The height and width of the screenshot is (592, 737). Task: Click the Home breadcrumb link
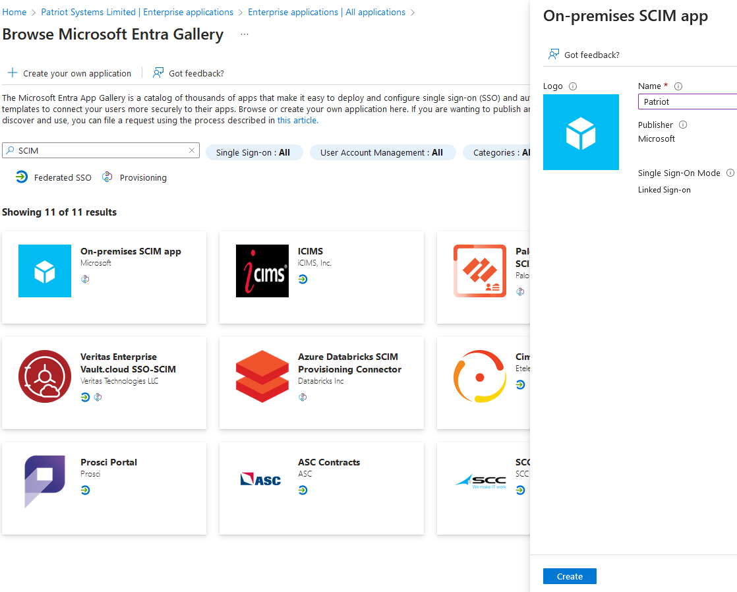pyautogui.click(x=14, y=13)
